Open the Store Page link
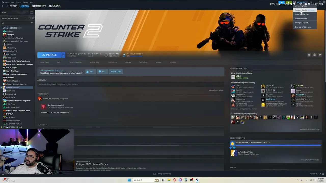Image resolution: width=326 pixels, height=183 pixels. click(x=44, y=62)
